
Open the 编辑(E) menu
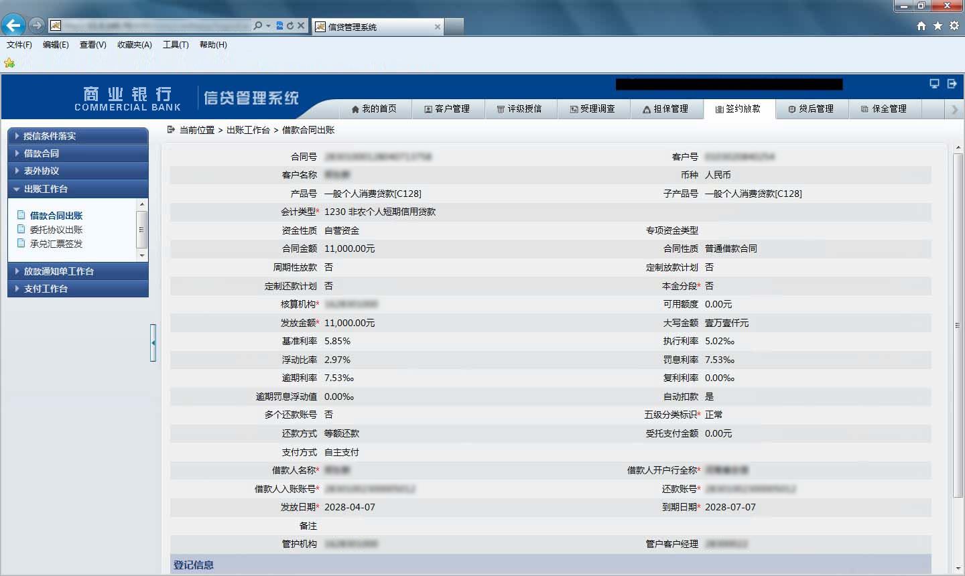[x=56, y=45]
